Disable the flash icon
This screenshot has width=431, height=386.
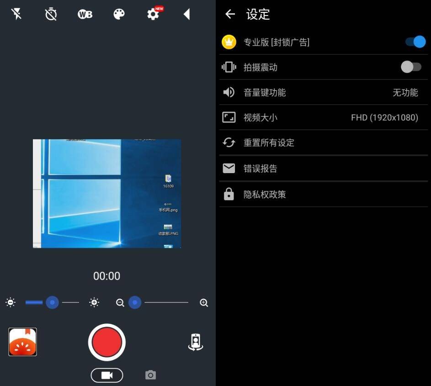point(16,14)
